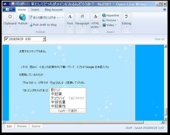Switch to the Edit view tab

tap(9, 126)
